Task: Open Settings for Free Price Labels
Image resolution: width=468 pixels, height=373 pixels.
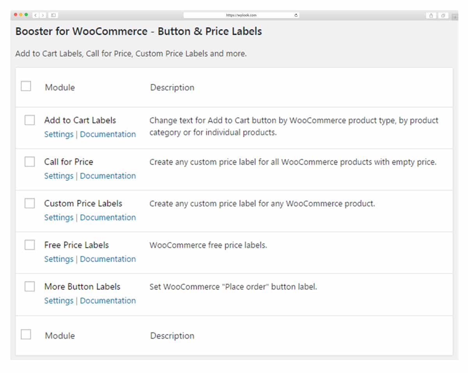Action: click(59, 259)
